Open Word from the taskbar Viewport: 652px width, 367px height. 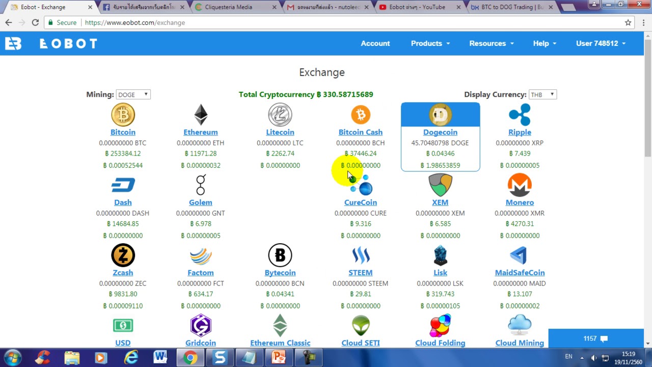[x=160, y=358]
